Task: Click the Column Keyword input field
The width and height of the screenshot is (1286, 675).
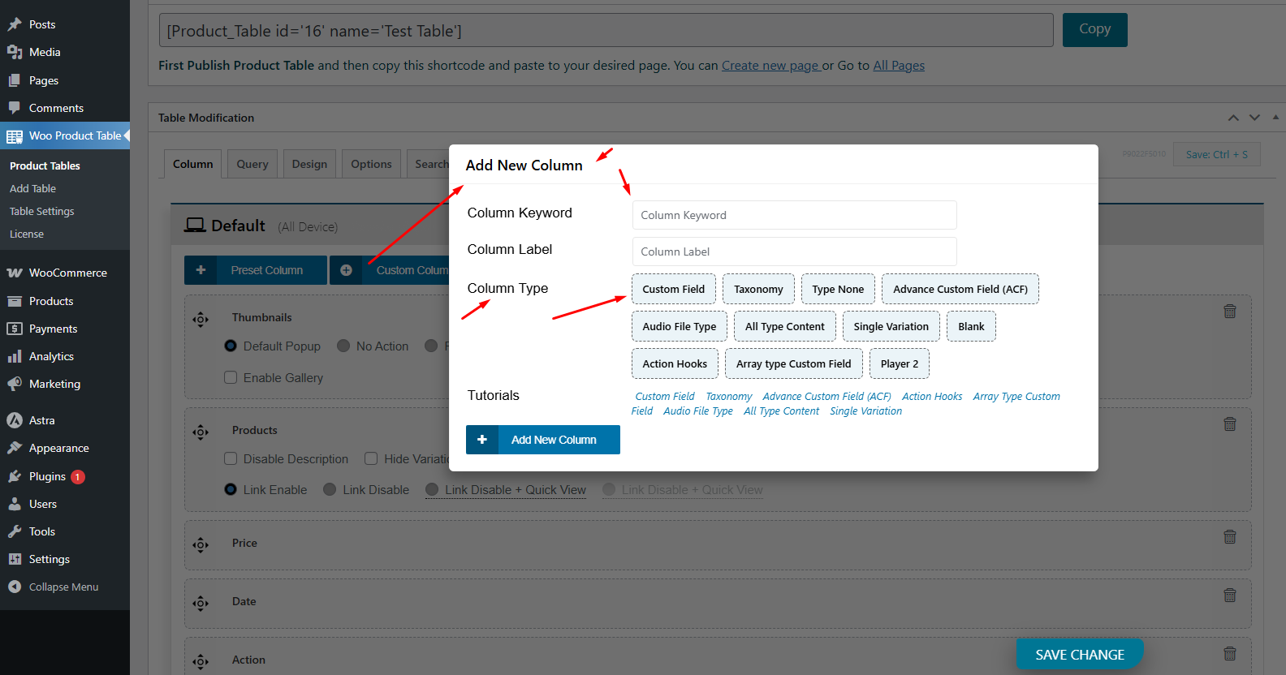Action: coord(794,215)
